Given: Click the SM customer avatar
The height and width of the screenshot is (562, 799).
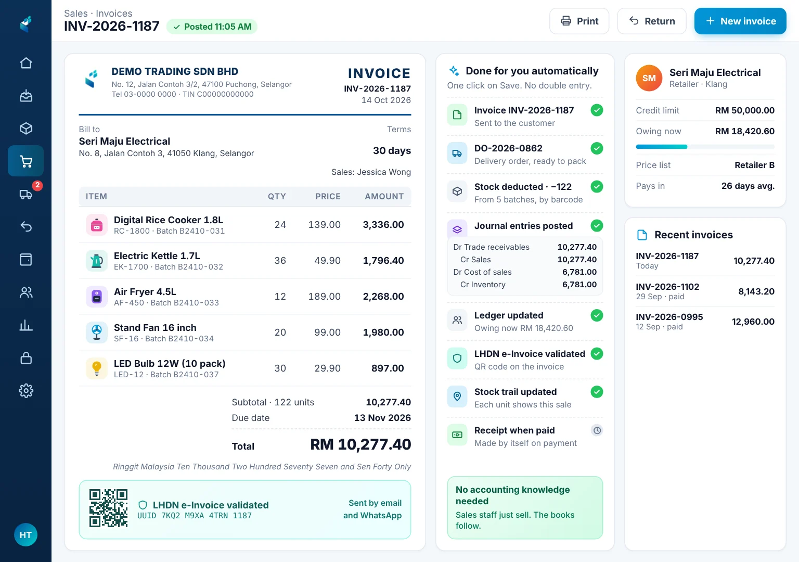Looking at the screenshot, I should point(649,78).
